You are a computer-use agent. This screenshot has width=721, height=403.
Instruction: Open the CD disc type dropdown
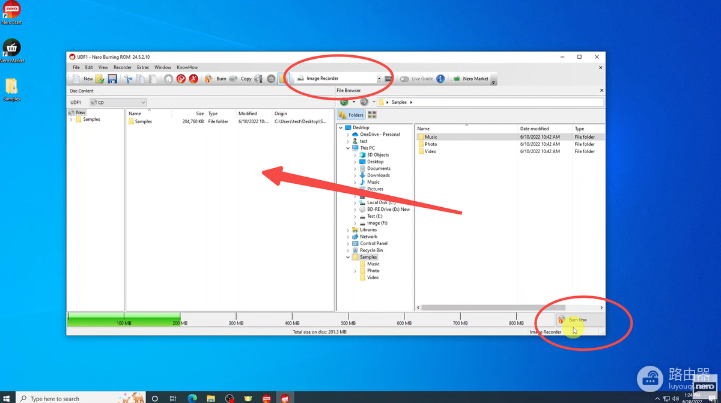click(x=118, y=102)
